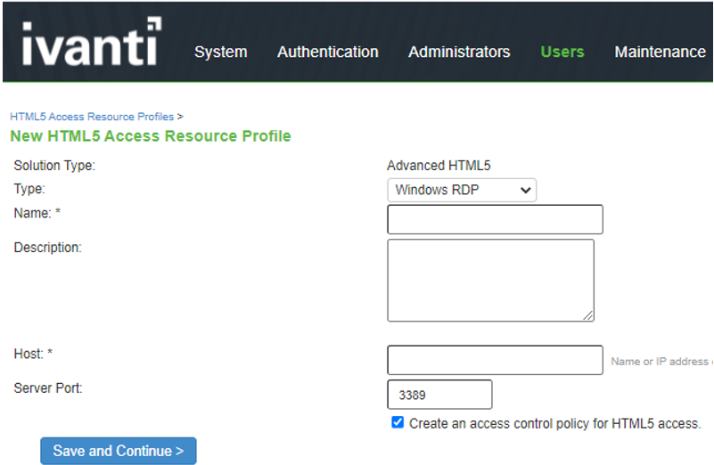The image size is (714, 465).
Task: Open the Maintenance menu
Action: click(661, 52)
